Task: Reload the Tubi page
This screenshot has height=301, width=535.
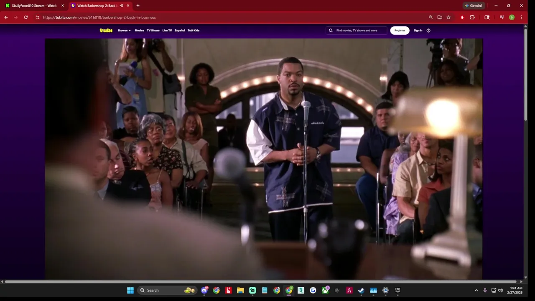Action: click(x=26, y=17)
